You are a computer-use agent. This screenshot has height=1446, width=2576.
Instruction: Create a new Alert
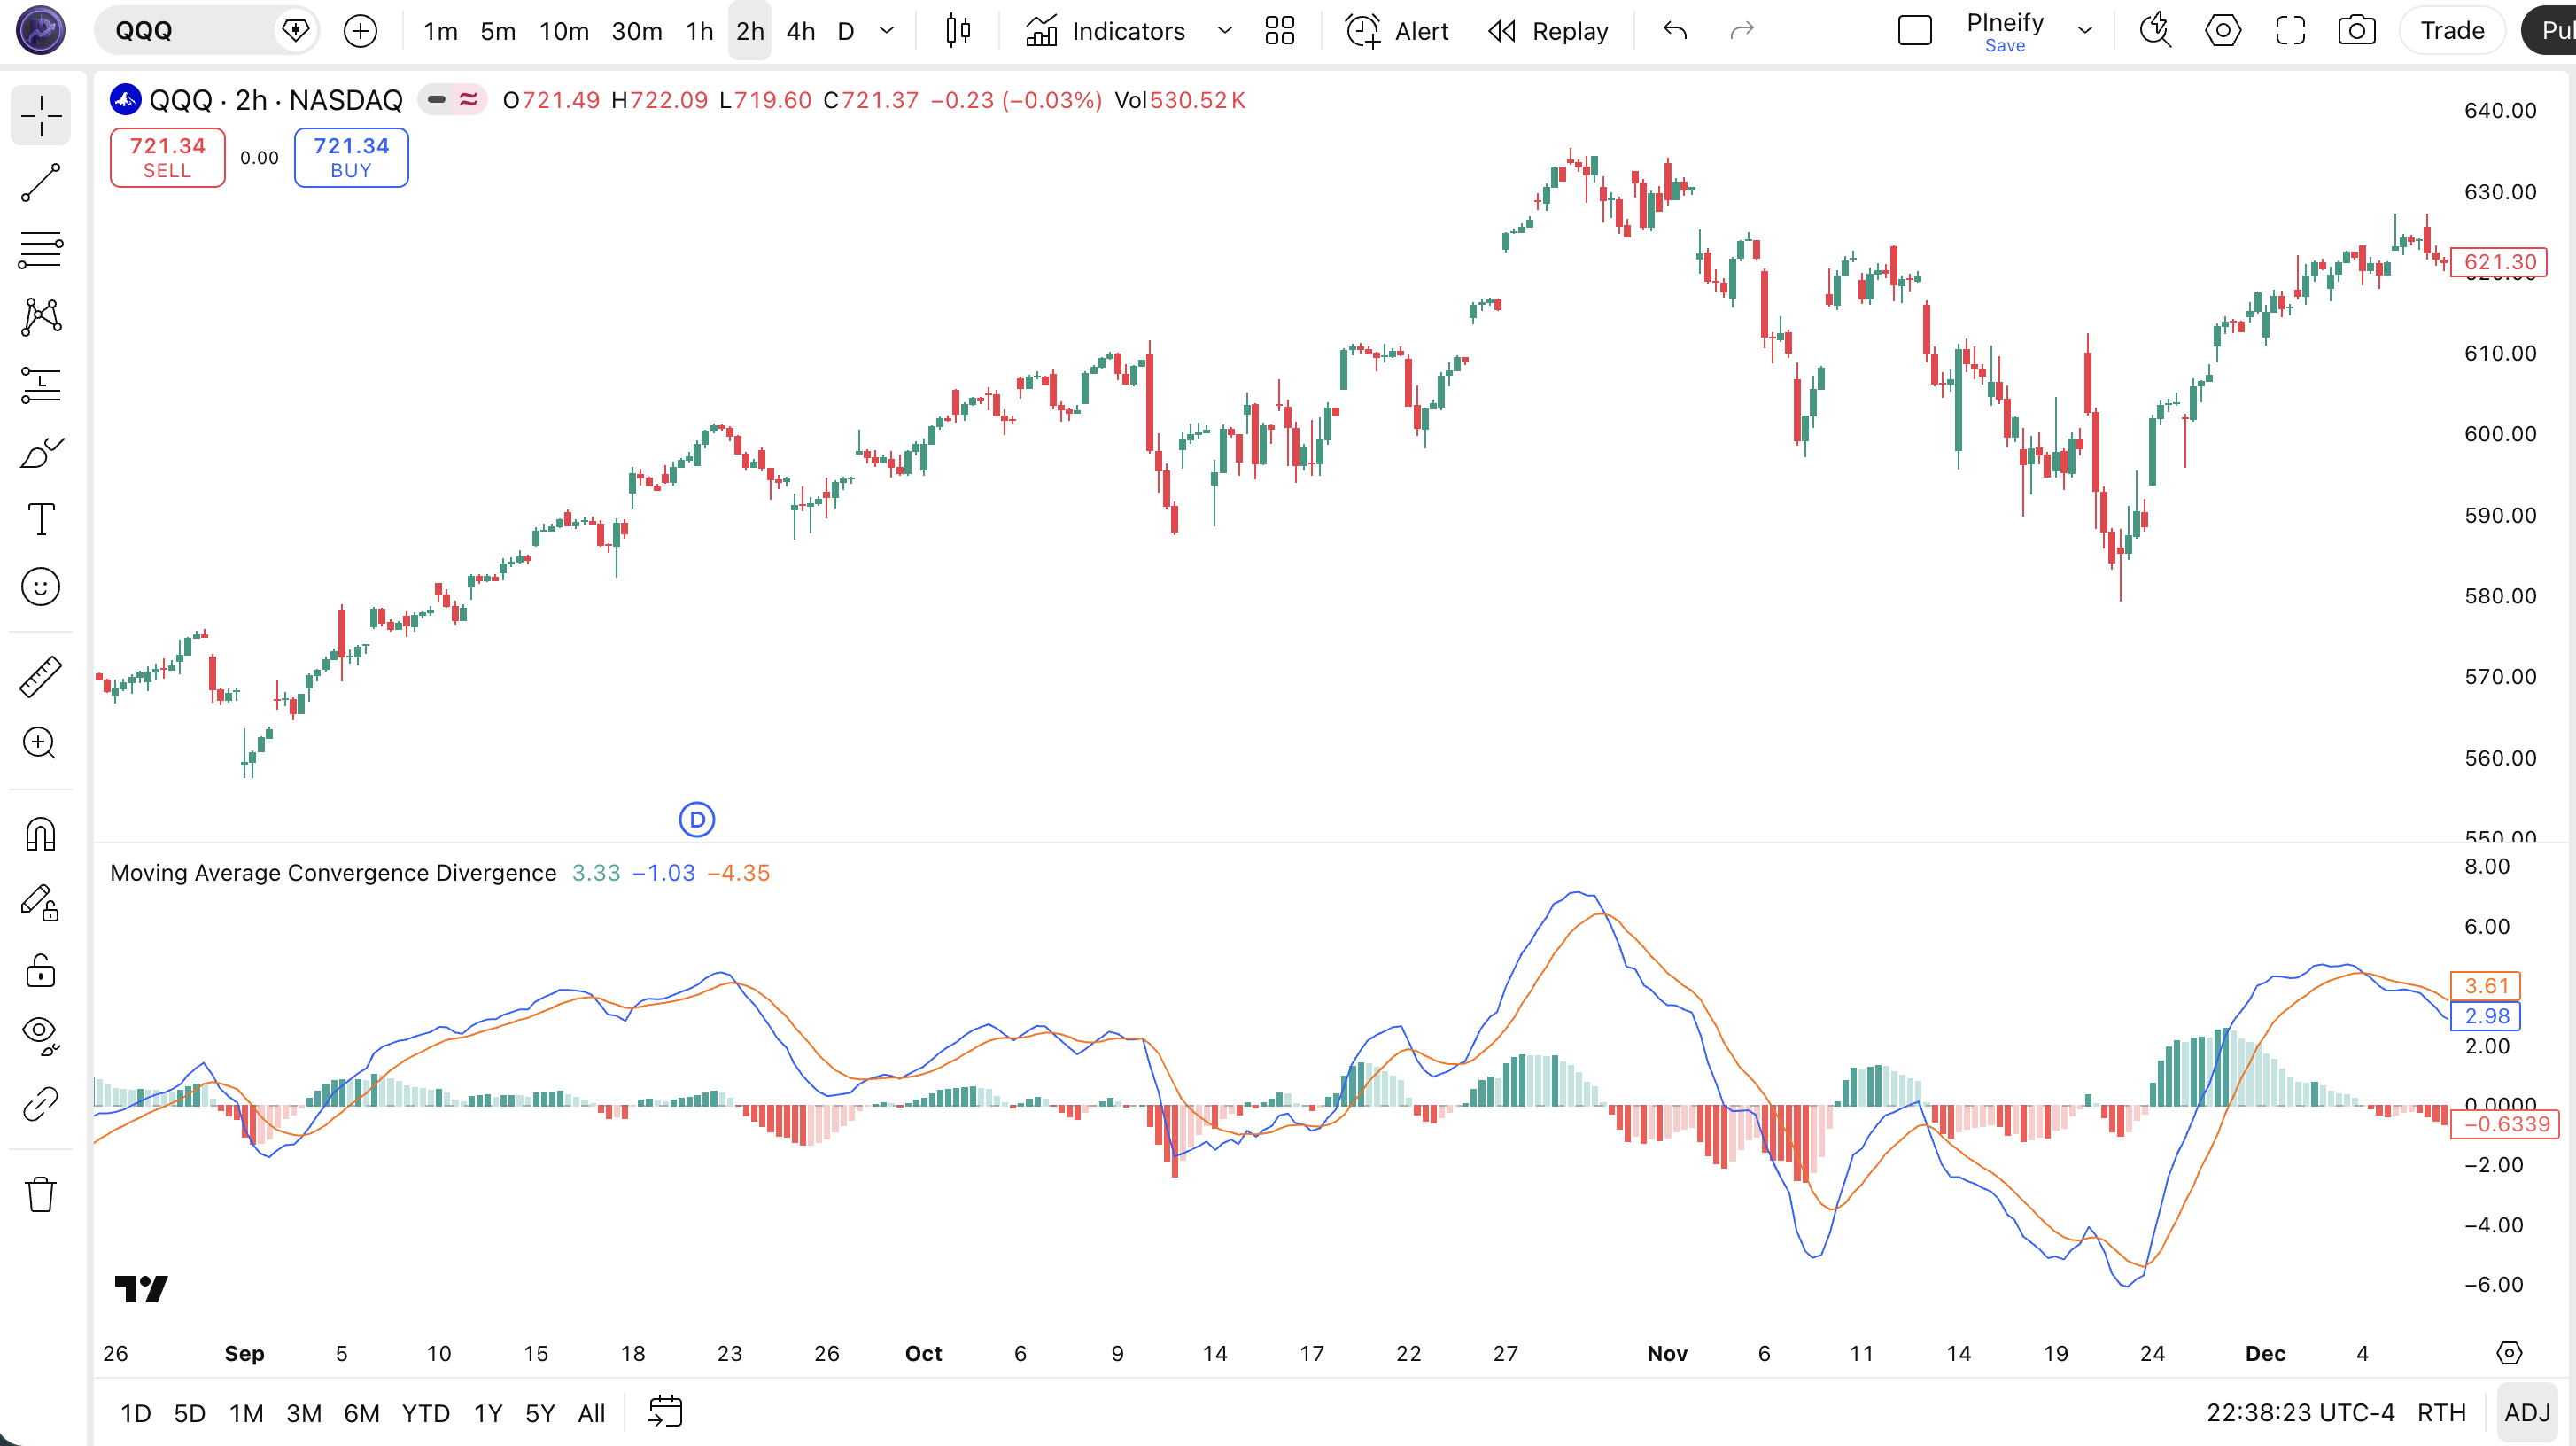coord(1397,31)
